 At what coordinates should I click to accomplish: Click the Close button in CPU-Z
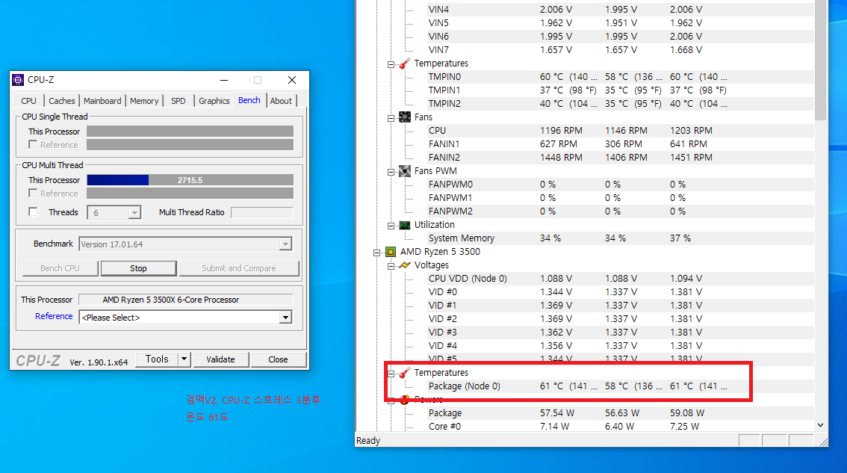pos(278,359)
